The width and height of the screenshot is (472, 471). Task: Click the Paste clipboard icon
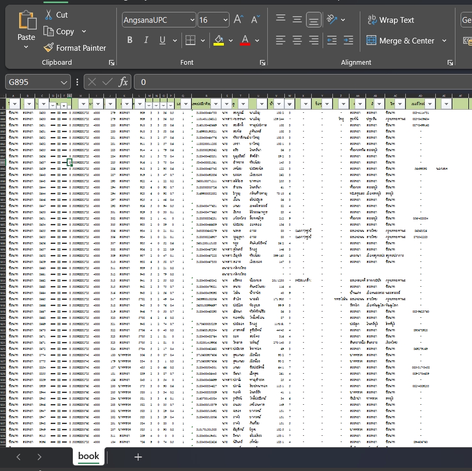click(27, 21)
